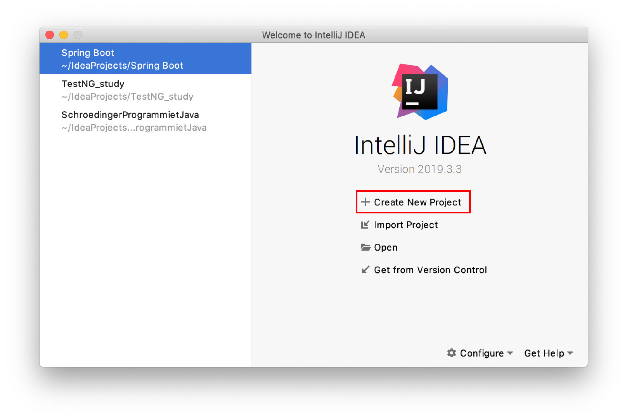Choose Import Project
The width and height of the screenshot is (627, 419).
click(x=400, y=225)
